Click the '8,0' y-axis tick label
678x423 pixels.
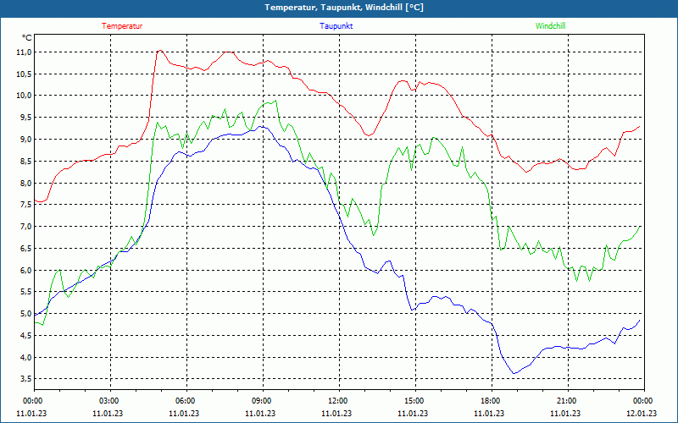coord(25,183)
